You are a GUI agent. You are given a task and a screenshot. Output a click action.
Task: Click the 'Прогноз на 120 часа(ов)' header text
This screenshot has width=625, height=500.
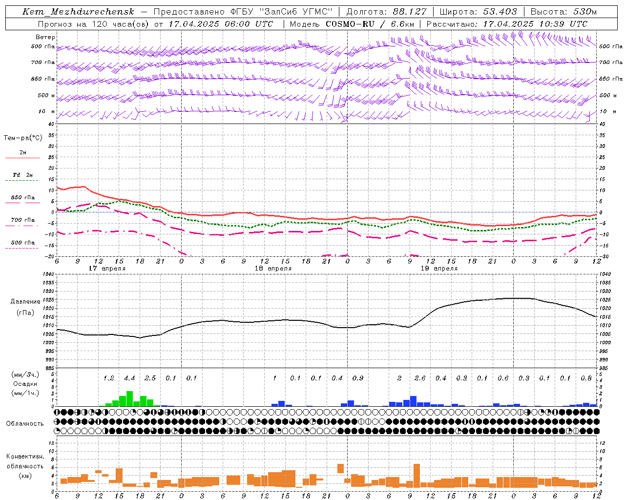click(x=94, y=24)
